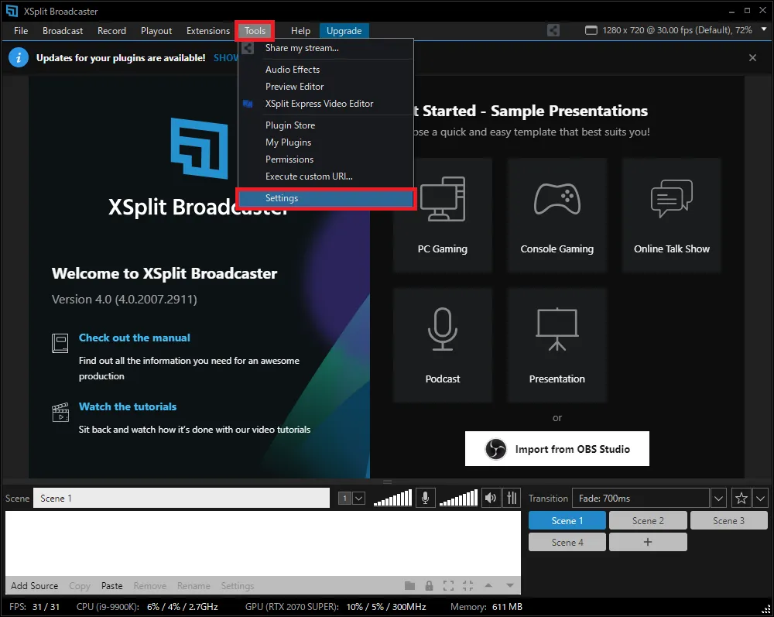Click the tutorials clapperboard icon
This screenshot has width=774, height=617.
pyautogui.click(x=60, y=412)
